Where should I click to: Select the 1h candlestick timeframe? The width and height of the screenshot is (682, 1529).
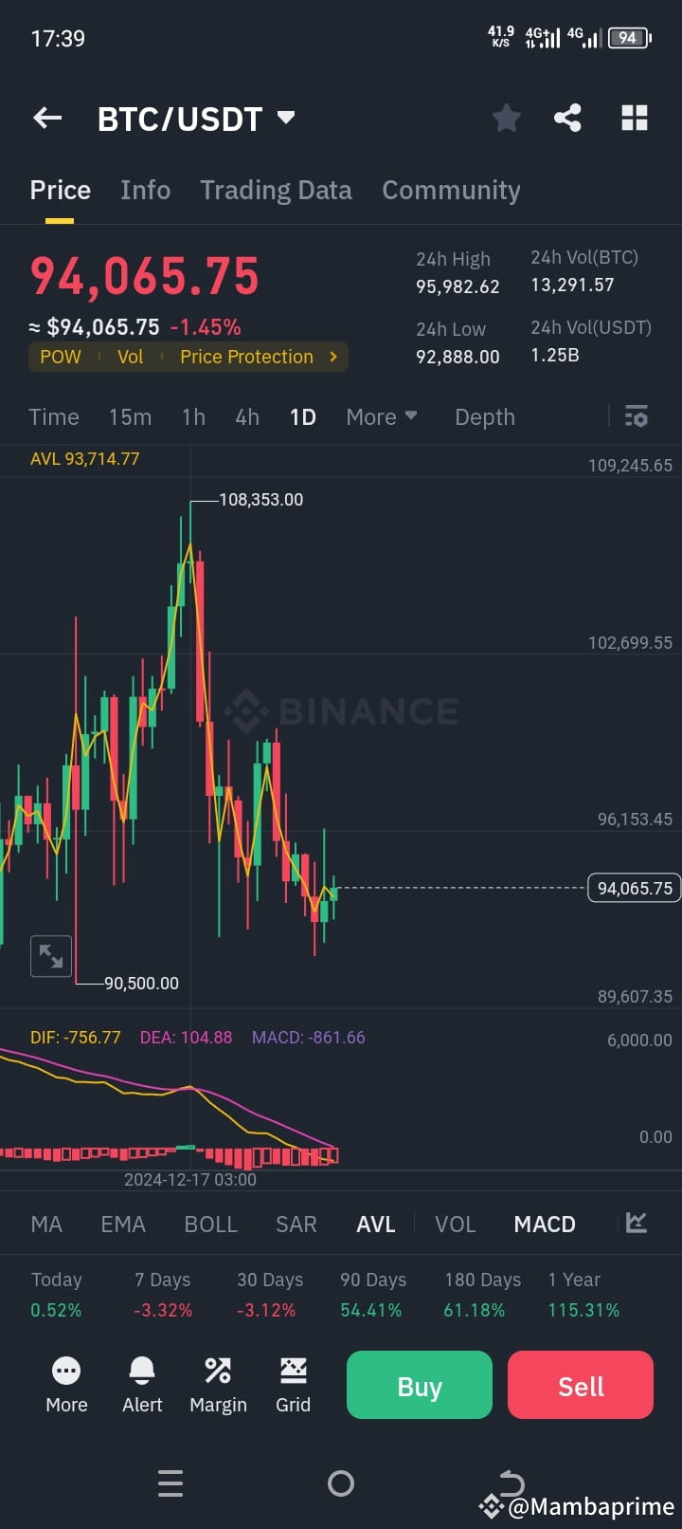click(193, 416)
